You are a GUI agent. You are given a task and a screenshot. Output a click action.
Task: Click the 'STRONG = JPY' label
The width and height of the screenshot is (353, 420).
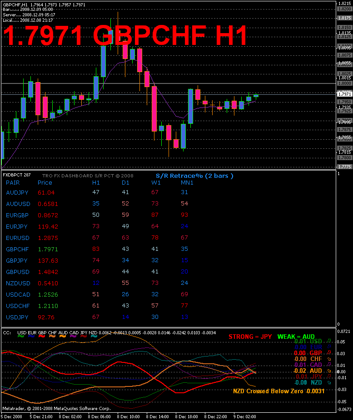(x=250, y=337)
